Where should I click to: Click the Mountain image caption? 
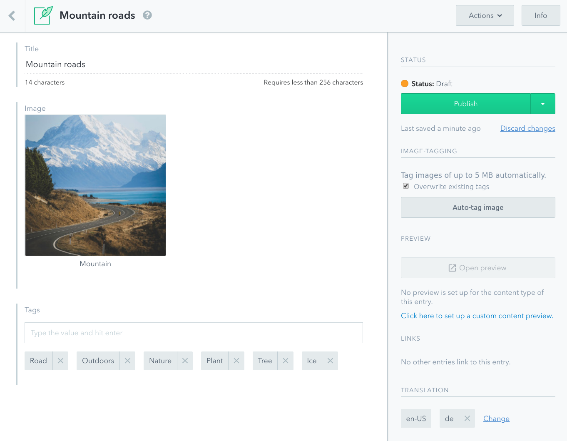95,264
